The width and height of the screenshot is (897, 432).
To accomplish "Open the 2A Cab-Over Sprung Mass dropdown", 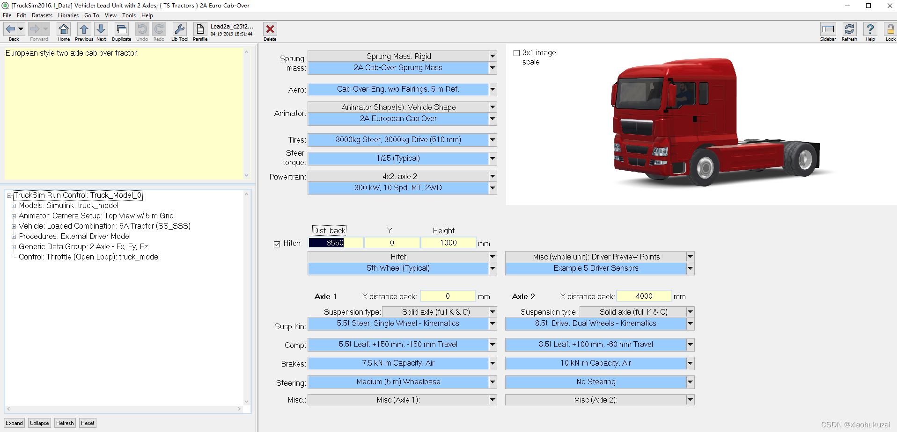I will pyautogui.click(x=492, y=68).
